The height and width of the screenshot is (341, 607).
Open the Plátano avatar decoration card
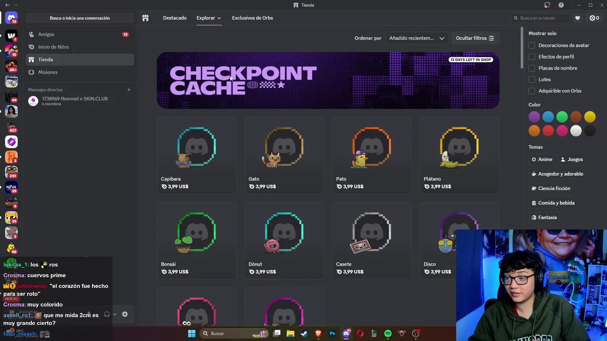(x=459, y=155)
